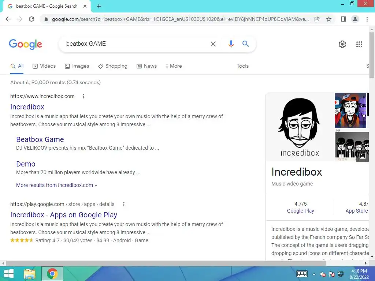Click horizontal scrollbar right arrow

click(x=366, y=263)
